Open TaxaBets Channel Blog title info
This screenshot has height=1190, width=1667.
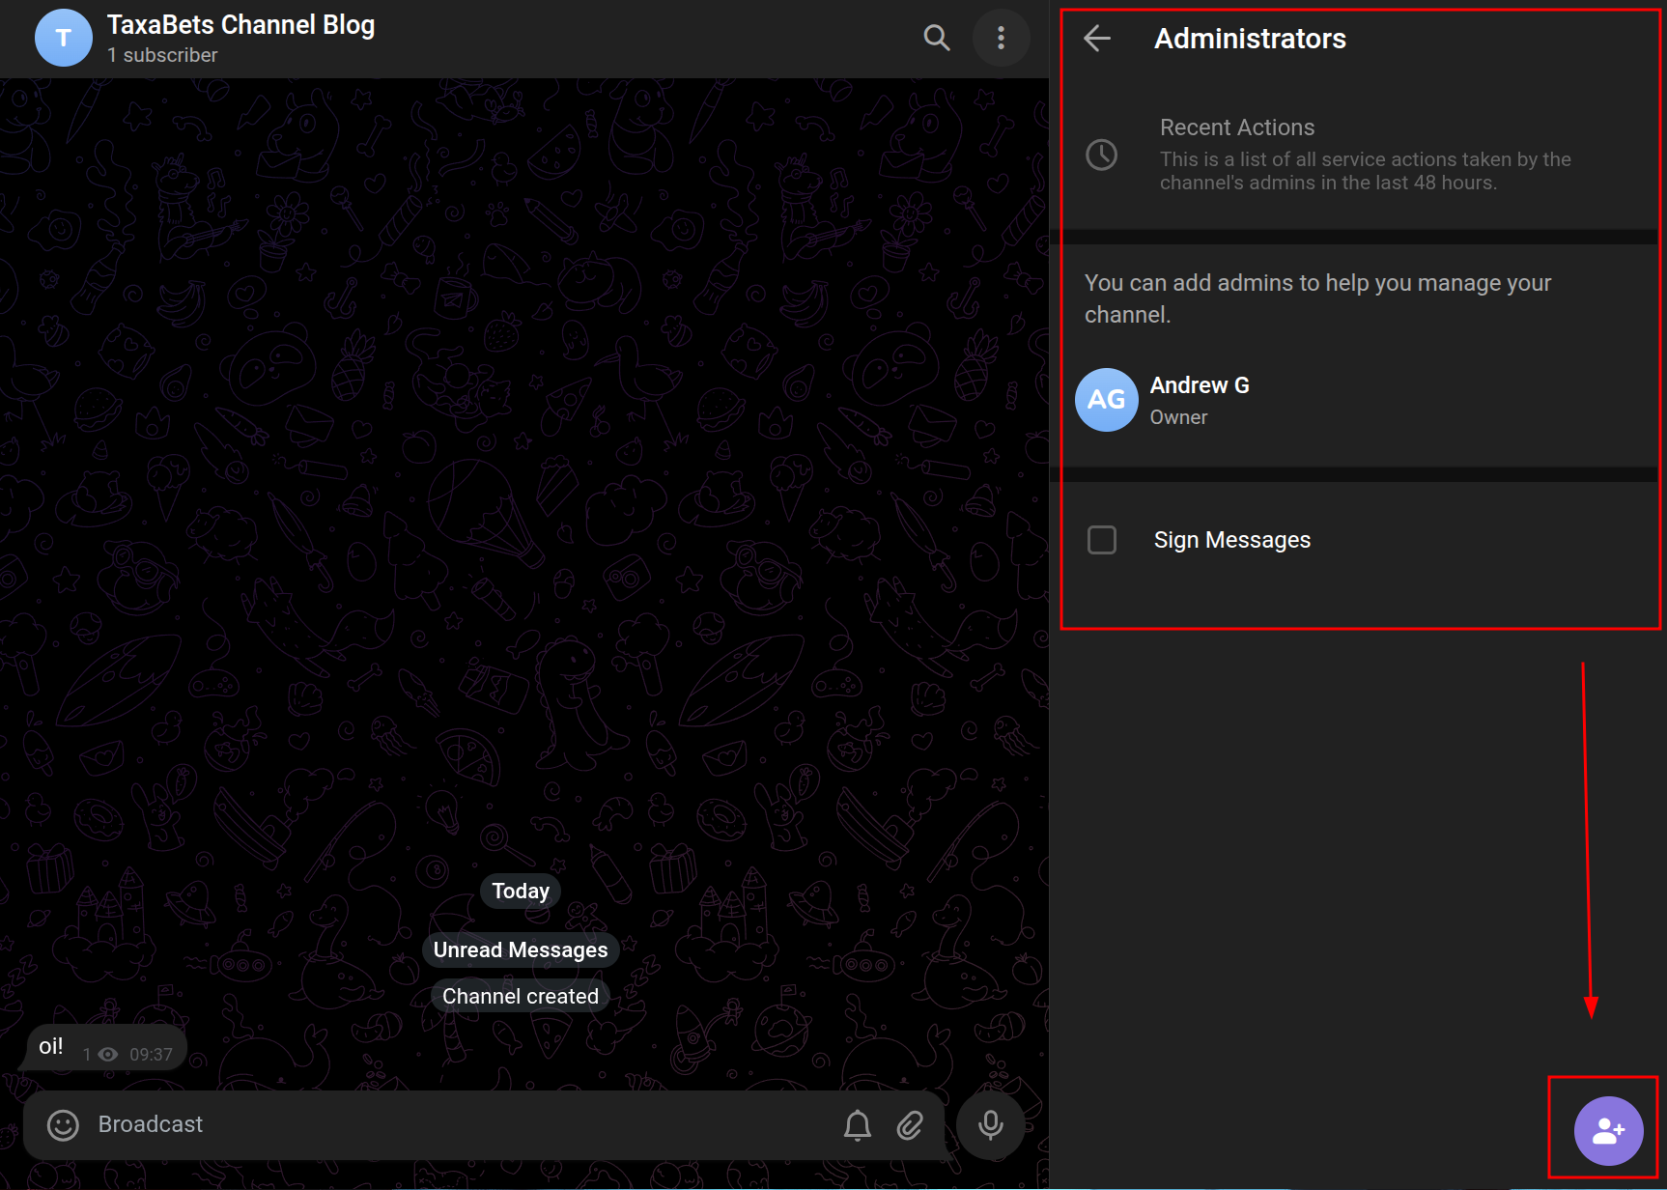[x=240, y=25]
